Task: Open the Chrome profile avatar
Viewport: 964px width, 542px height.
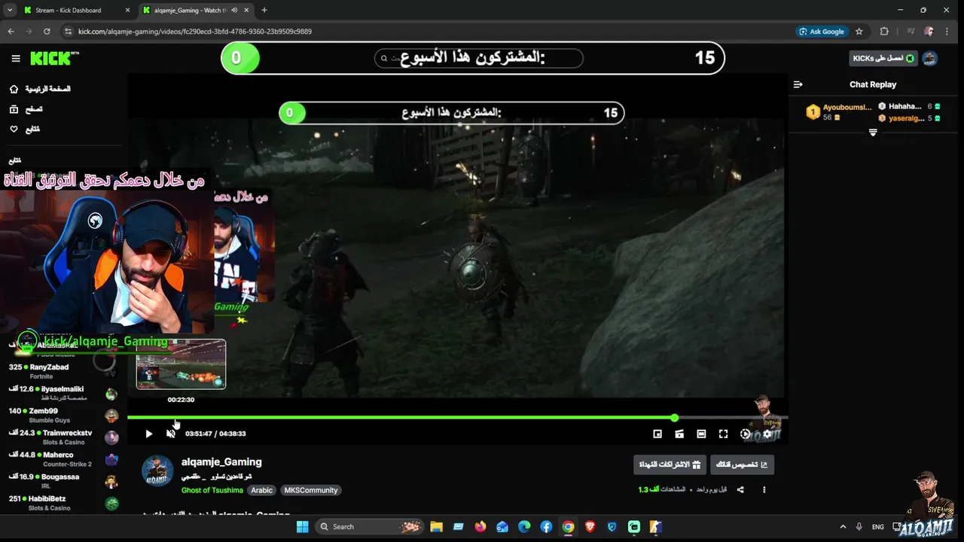Action: (x=929, y=32)
